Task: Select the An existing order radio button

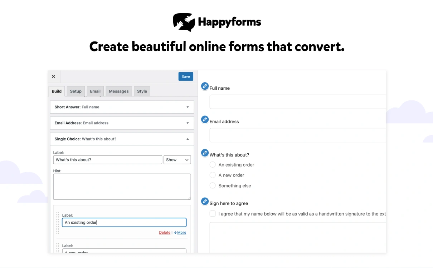Action: 213,165
